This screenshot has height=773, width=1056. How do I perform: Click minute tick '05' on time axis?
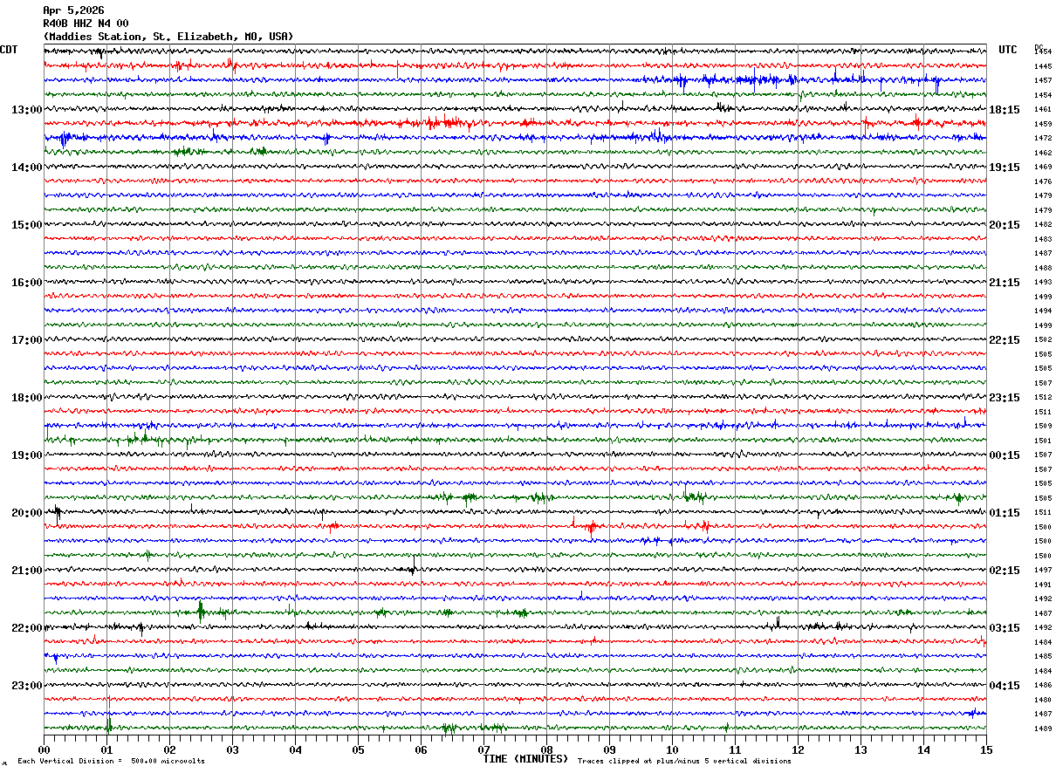[358, 749]
